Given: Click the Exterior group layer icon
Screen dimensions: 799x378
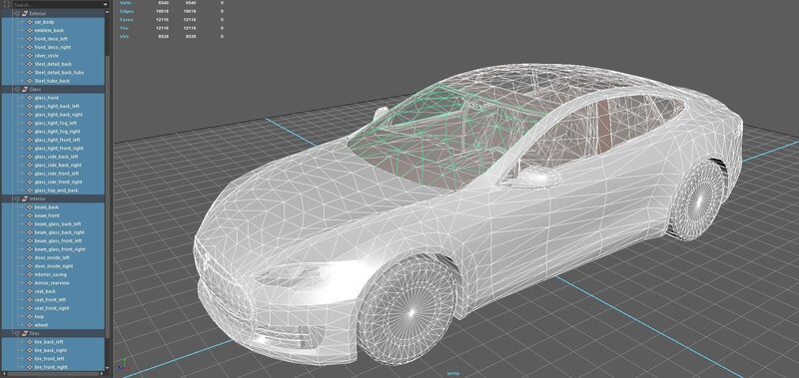Looking at the screenshot, I should (x=24, y=13).
